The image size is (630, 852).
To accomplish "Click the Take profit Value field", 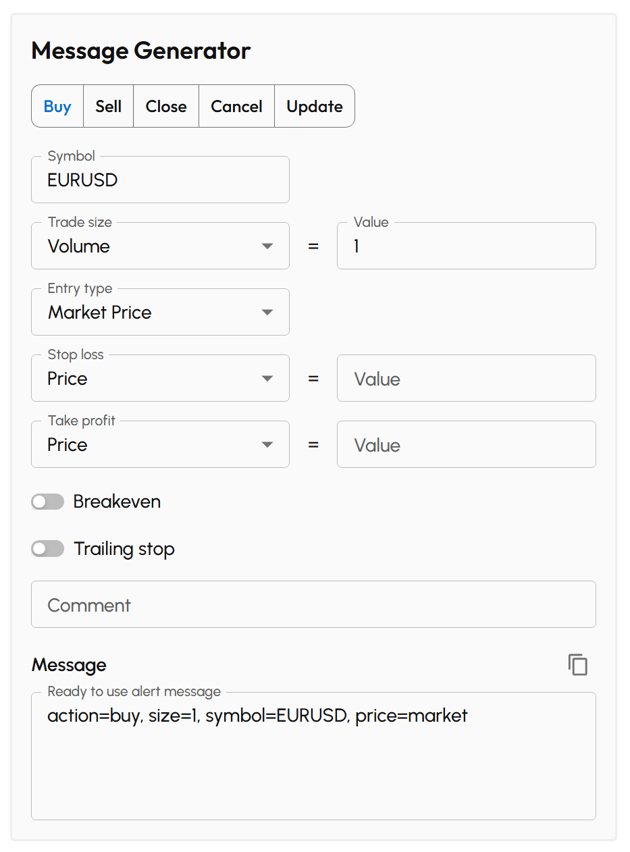I will click(x=466, y=444).
